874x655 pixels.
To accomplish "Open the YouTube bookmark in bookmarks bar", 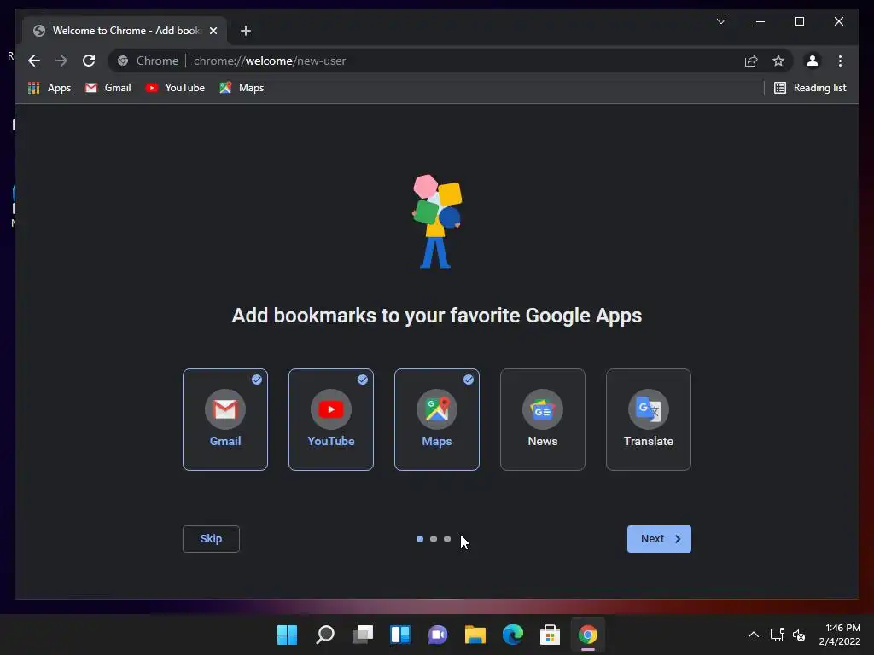I will (175, 88).
